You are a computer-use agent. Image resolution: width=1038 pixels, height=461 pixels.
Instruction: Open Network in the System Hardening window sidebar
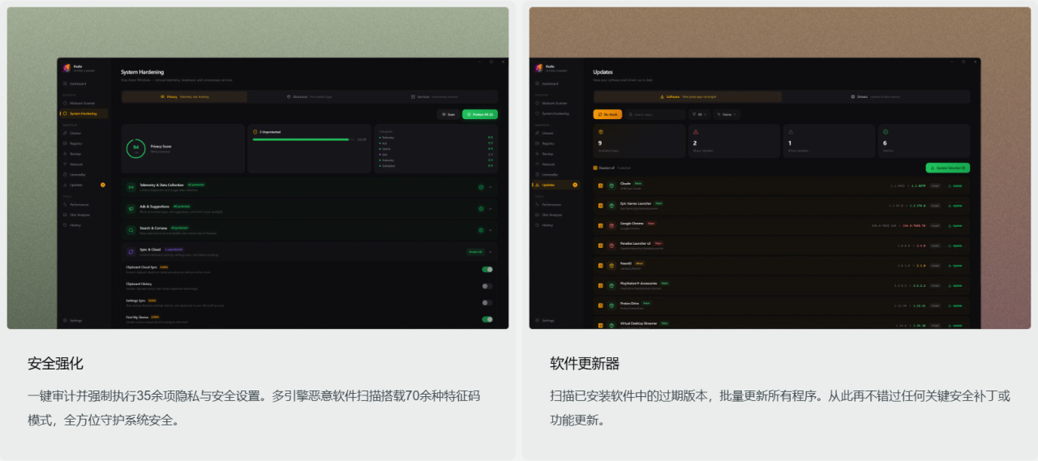tap(84, 164)
